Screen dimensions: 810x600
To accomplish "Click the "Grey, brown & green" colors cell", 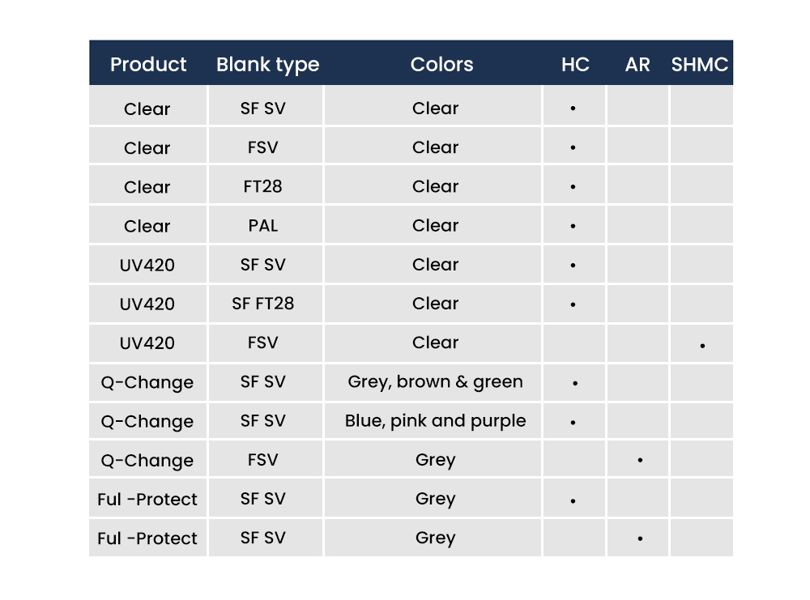I will click(x=435, y=382).
